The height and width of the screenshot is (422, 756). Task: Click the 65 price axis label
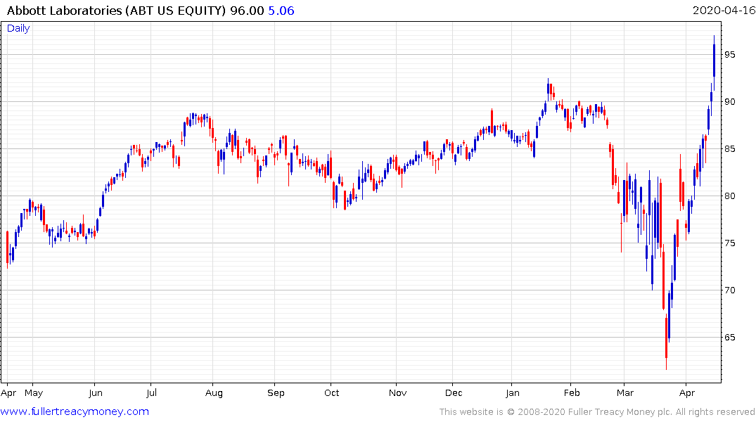730,337
